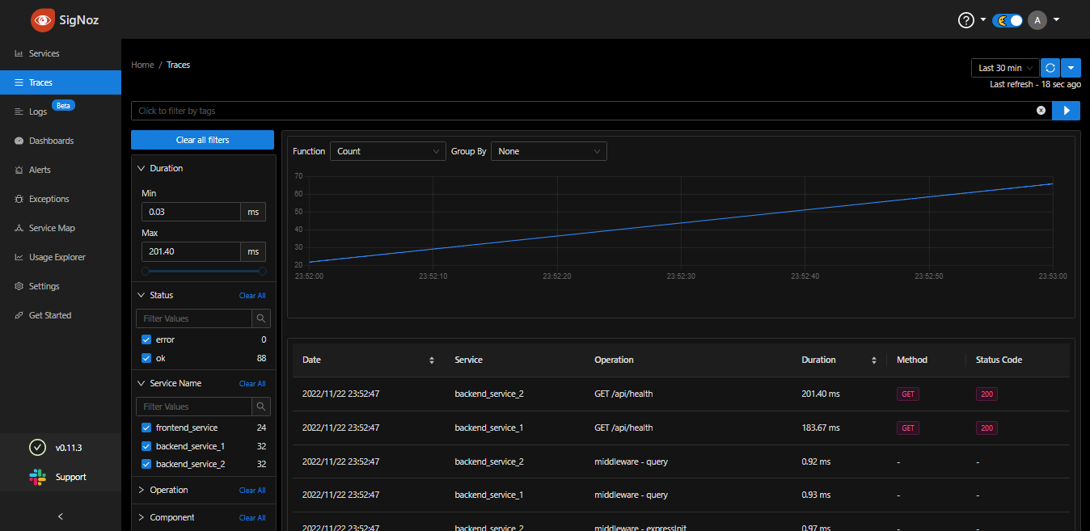Click the Min duration input field
Image resolution: width=1090 pixels, height=531 pixels.
point(191,212)
